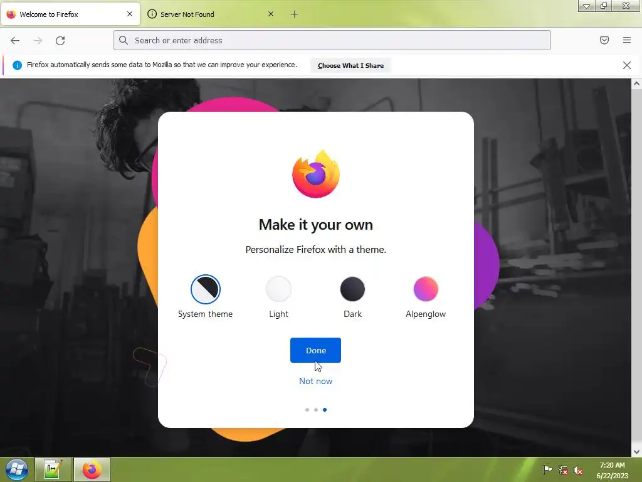Open the Action Center flag icon
Viewport: 642px width, 482px height.
click(547, 469)
